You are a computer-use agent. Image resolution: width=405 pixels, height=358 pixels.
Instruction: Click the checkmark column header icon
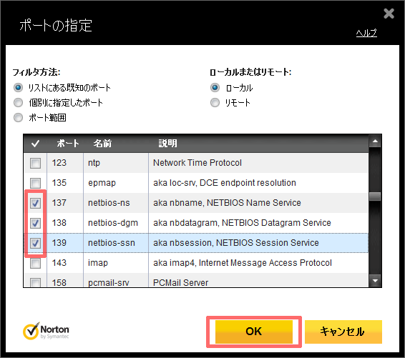click(35, 144)
